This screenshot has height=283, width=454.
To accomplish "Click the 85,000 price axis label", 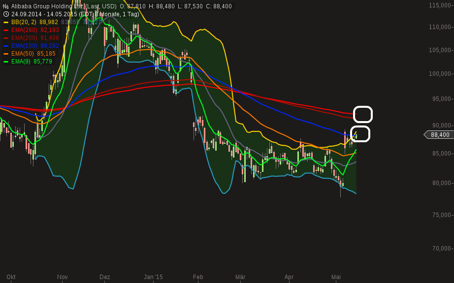I will pos(442,154).
